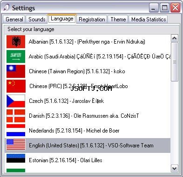Click the Taiwan flag icon

pos(16,71)
